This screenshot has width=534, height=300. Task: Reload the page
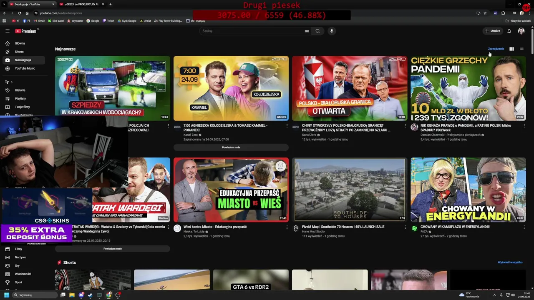19,13
